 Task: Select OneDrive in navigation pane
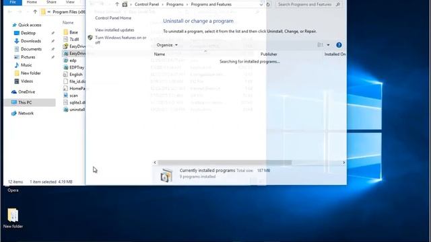click(x=26, y=92)
